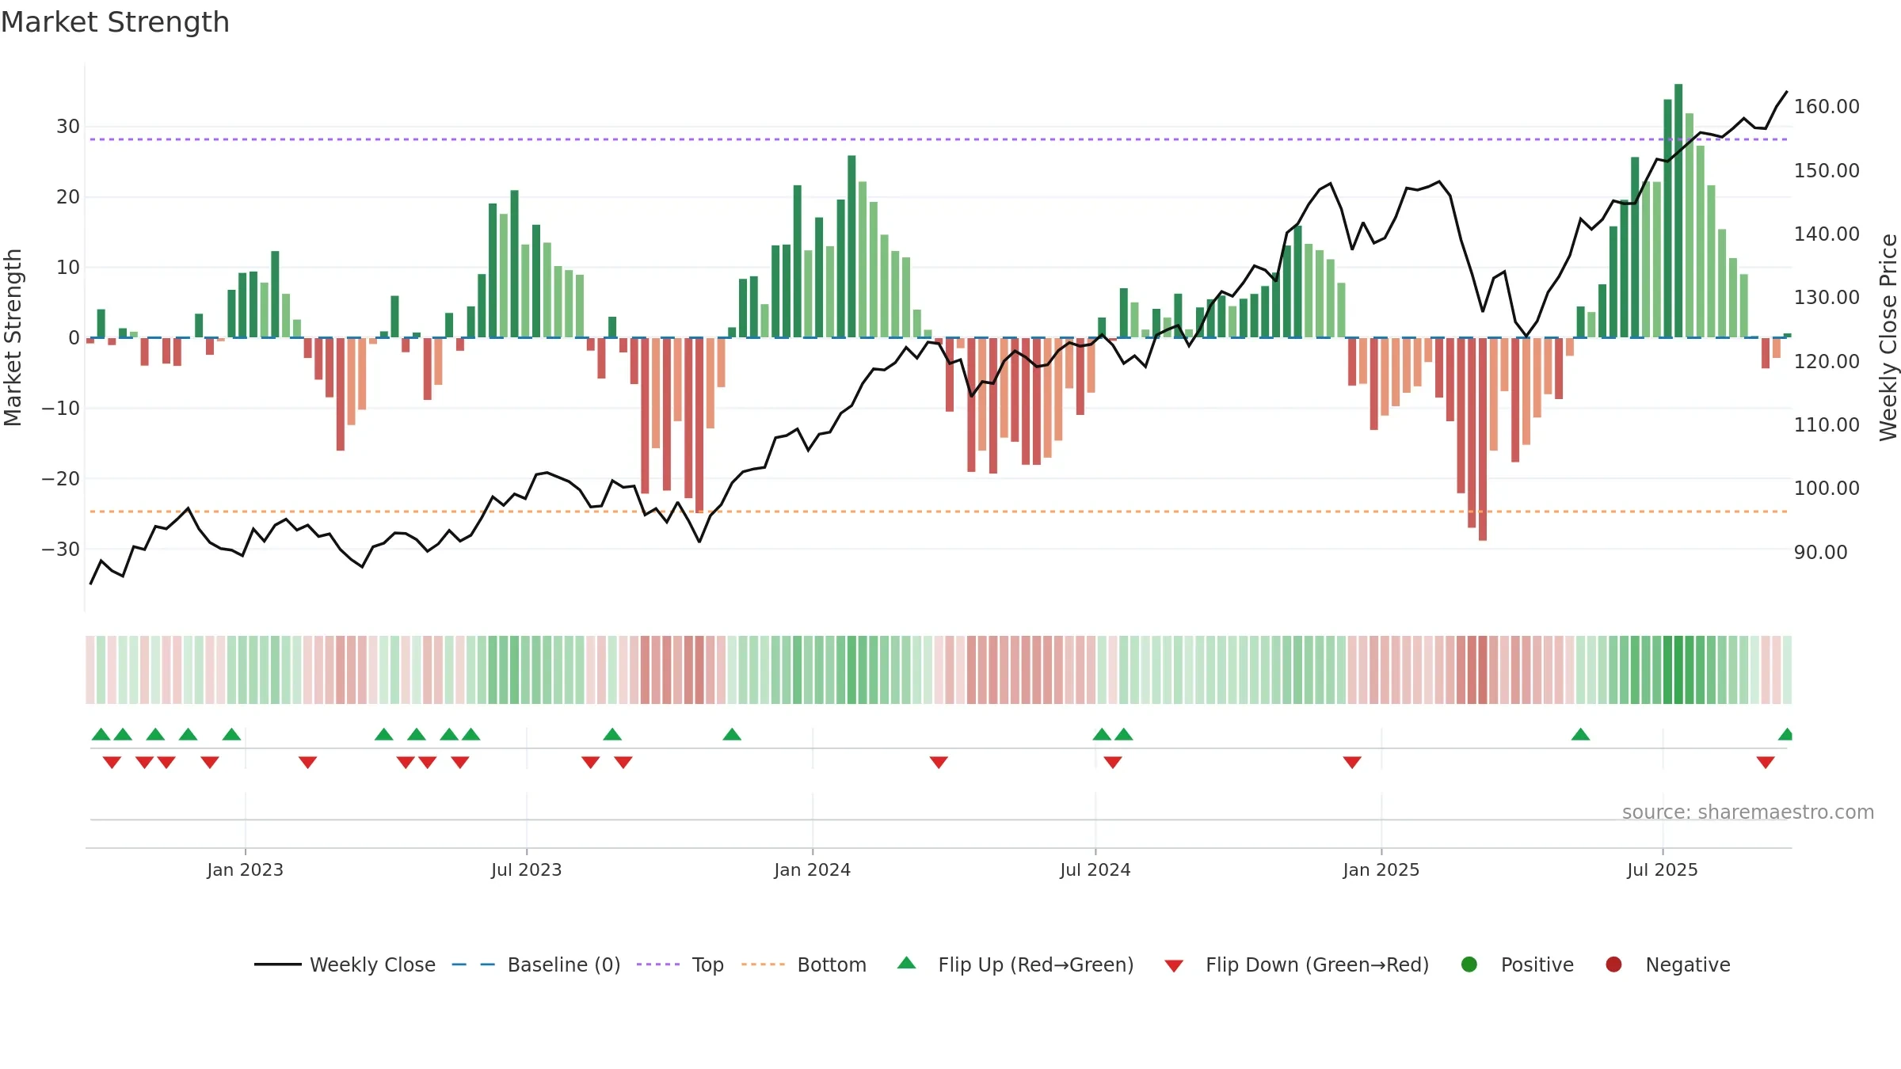The width and height of the screenshot is (1901, 1069).
Task: Click the Jul 2024 x-axis label
Action: pos(1095,869)
